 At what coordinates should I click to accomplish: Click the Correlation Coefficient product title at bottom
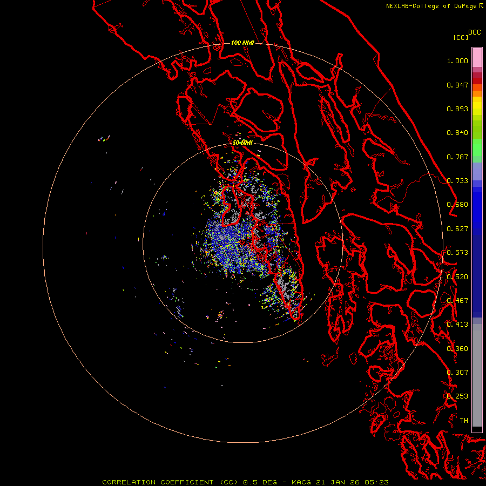170,482
